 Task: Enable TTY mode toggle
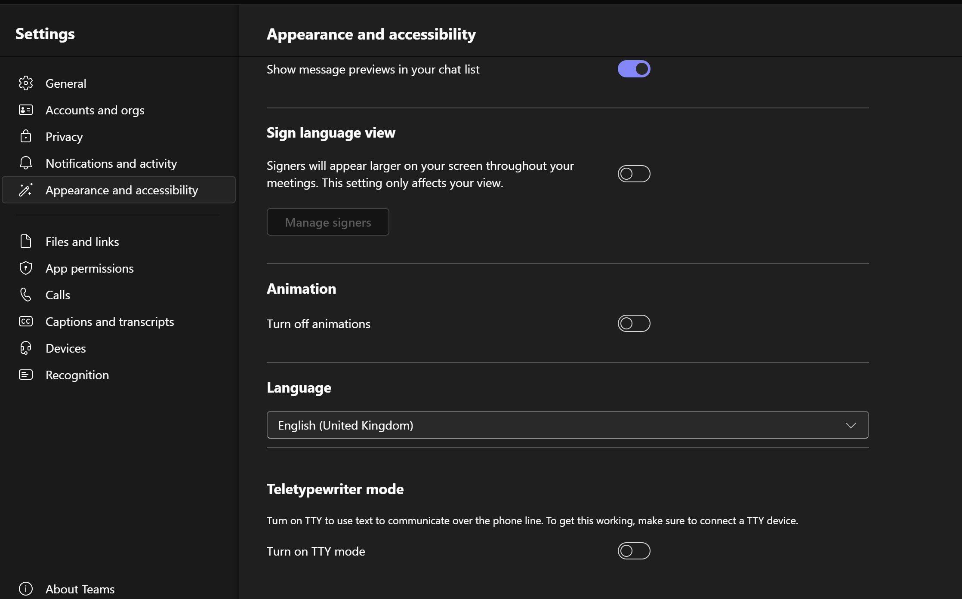coord(634,551)
